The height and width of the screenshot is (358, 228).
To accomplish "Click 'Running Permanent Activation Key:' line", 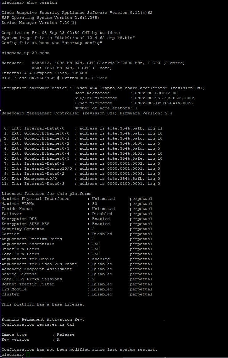I will pyautogui.click(x=43, y=319).
